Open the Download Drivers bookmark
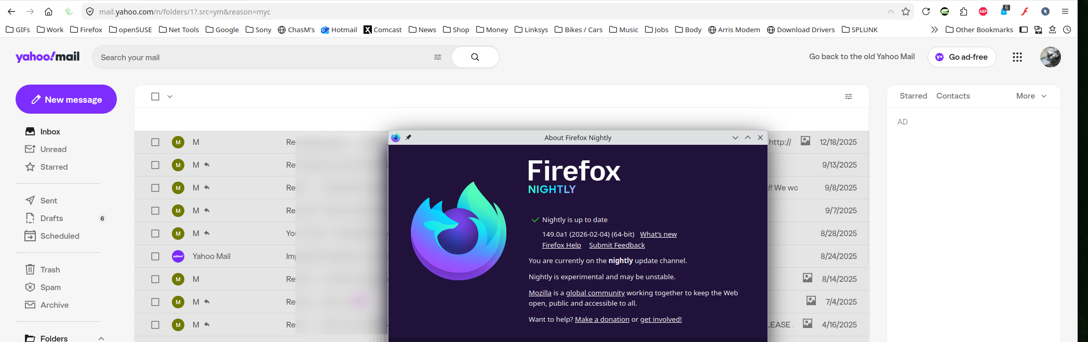The height and width of the screenshot is (342, 1088). [801, 30]
